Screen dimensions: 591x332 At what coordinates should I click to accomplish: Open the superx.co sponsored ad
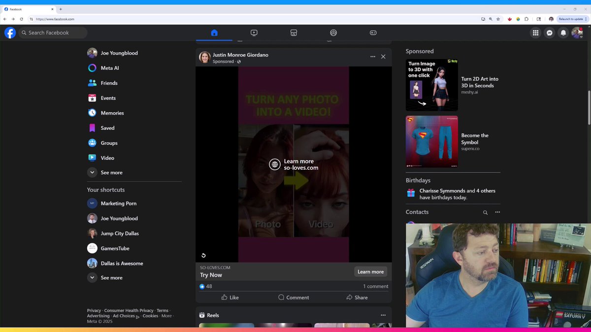(453, 142)
